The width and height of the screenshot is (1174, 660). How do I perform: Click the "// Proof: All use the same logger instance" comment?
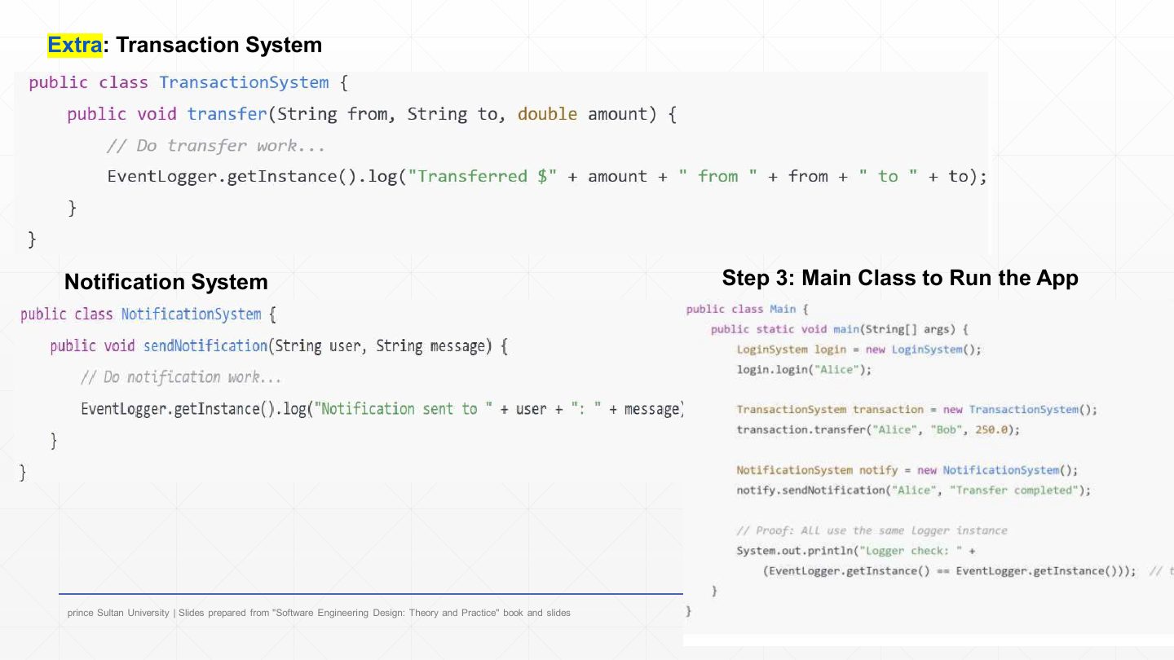click(872, 530)
